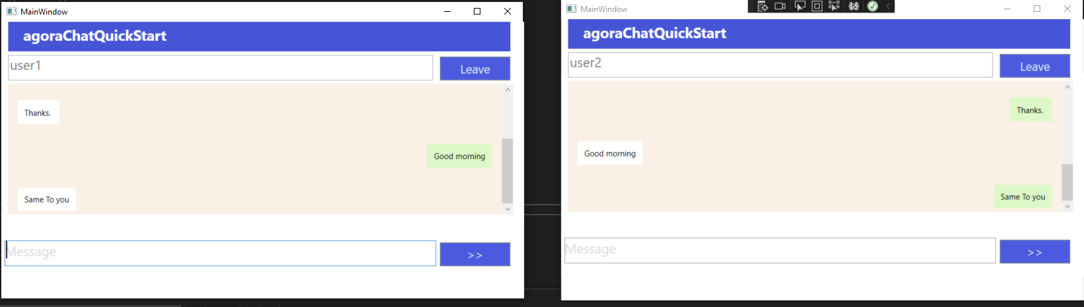Close the user2 MainWindow
Screen dimensions: 1084x307
click(1067, 9)
